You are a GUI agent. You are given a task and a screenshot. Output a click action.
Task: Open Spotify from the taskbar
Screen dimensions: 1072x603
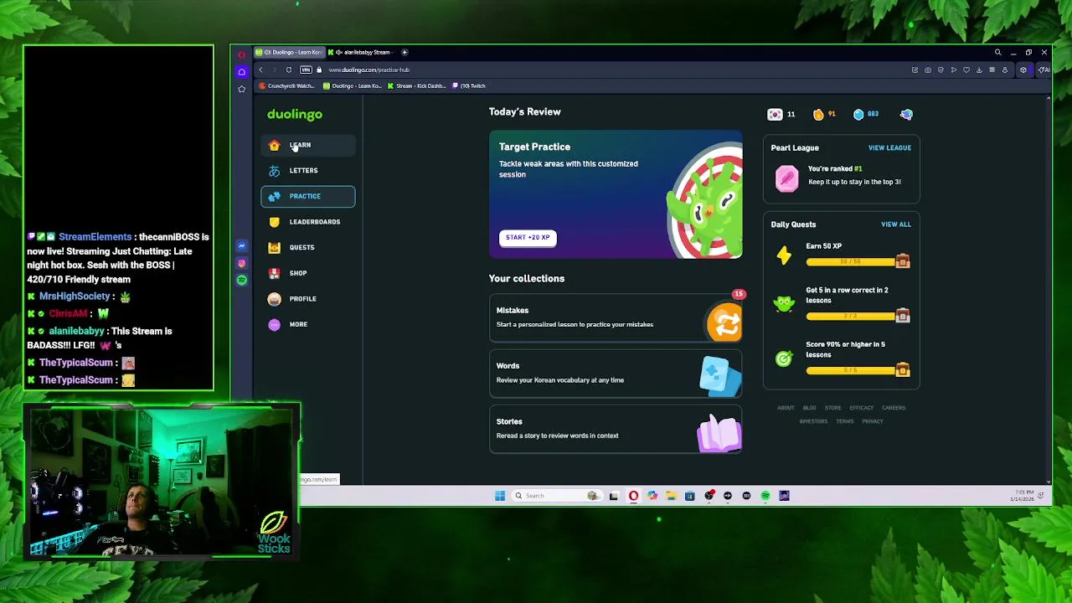coord(765,496)
